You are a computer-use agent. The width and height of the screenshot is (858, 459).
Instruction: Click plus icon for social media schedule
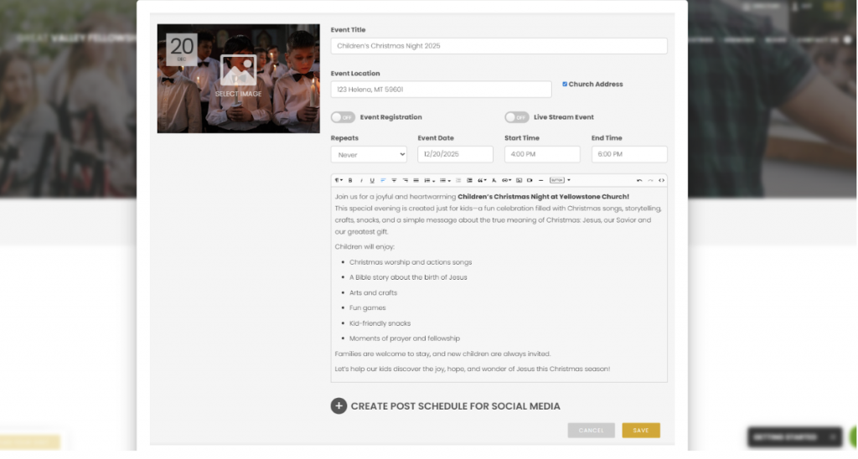pos(339,406)
